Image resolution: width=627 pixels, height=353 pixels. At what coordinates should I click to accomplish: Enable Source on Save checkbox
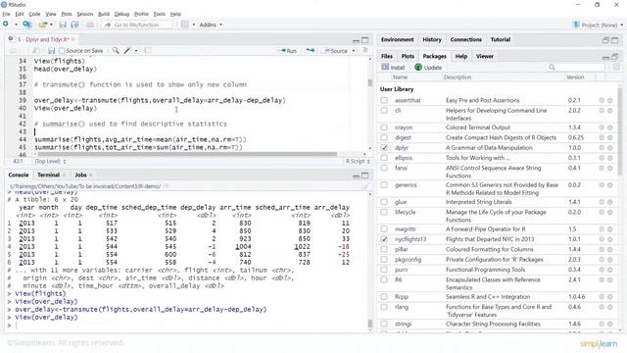(62, 51)
